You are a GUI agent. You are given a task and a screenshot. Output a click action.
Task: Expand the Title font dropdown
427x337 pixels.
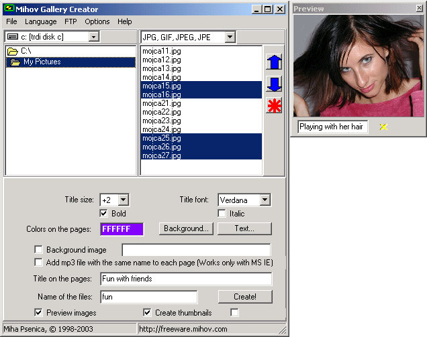coord(265,200)
